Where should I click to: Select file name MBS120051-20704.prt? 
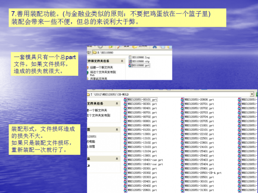pyautogui.click(x=200, y=117)
